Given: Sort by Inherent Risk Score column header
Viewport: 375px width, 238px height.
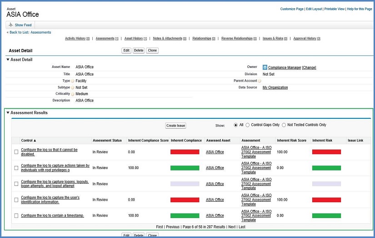Looking at the screenshot, I should (291, 141).
